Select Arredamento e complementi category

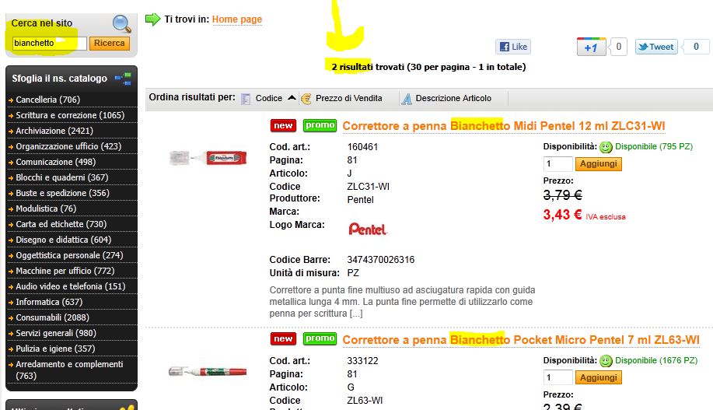coord(69,370)
